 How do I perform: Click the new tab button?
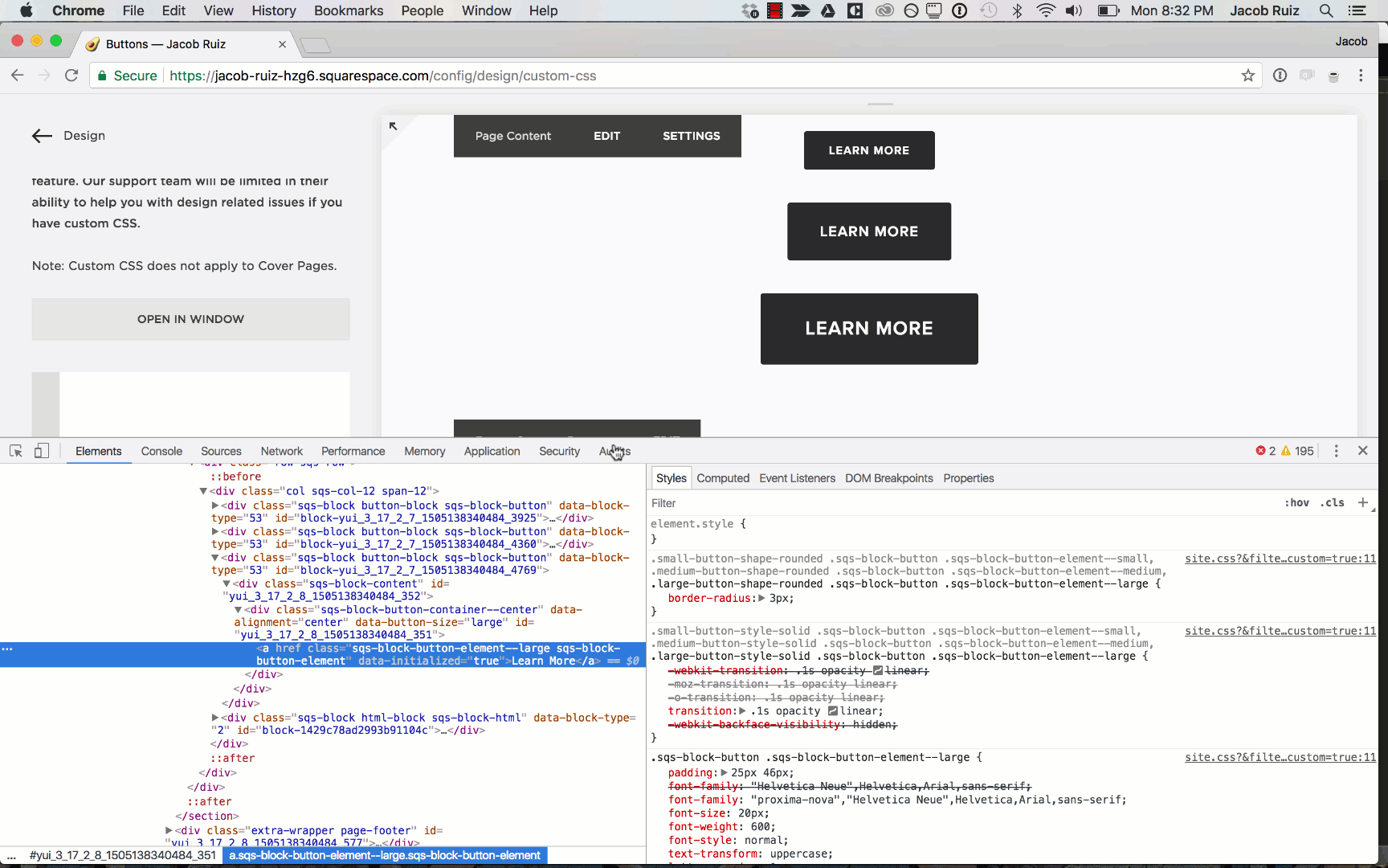(x=315, y=45)
